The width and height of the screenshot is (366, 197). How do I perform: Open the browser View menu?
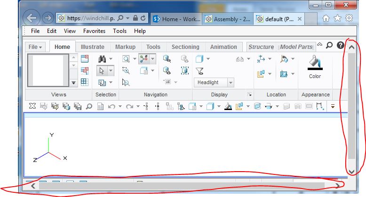pos(70,31)
